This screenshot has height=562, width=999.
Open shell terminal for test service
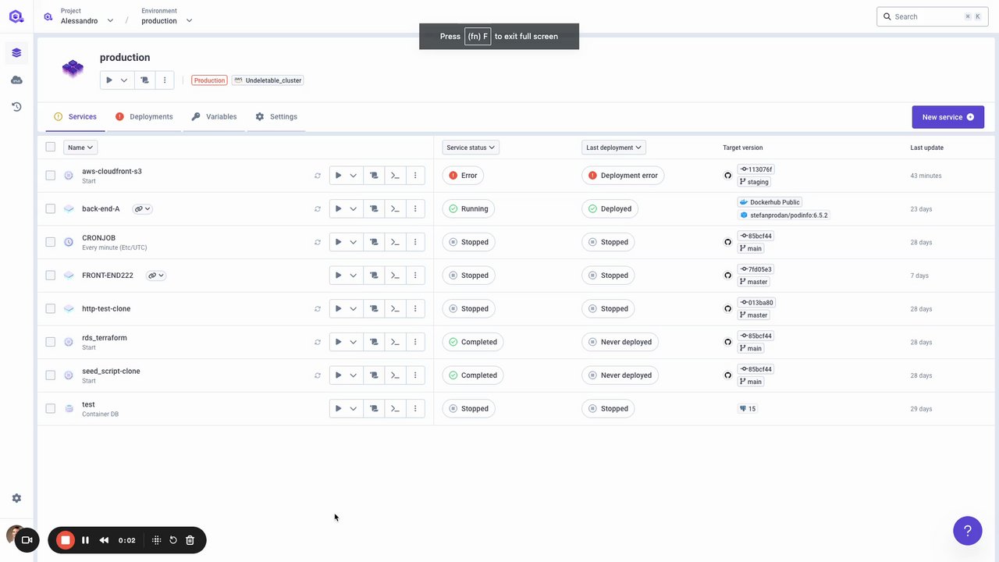[395, 408]
